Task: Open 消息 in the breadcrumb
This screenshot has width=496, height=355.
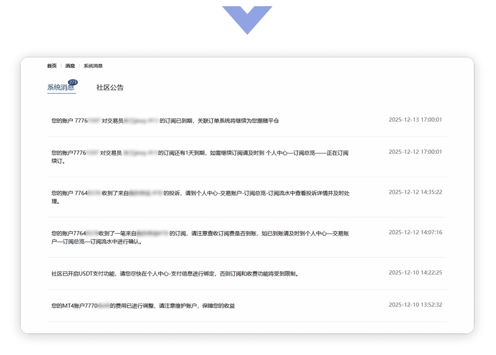Action: pos(70,66)
